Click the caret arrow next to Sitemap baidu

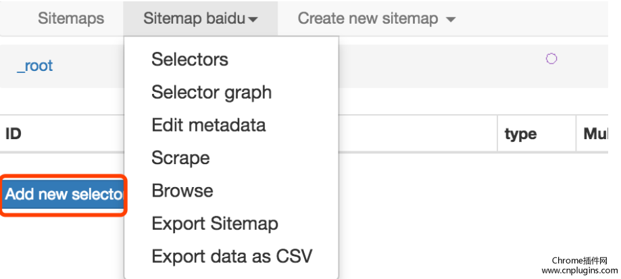tap(253, 19)
